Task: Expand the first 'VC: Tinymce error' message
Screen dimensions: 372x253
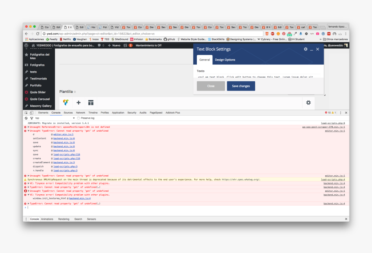Action: (29, 183)
